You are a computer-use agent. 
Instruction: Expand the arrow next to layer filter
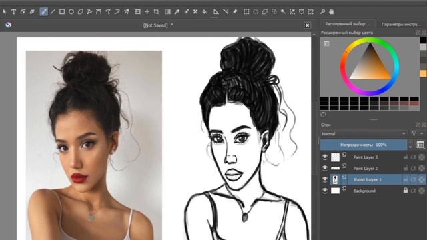click(x=422, y=133)
